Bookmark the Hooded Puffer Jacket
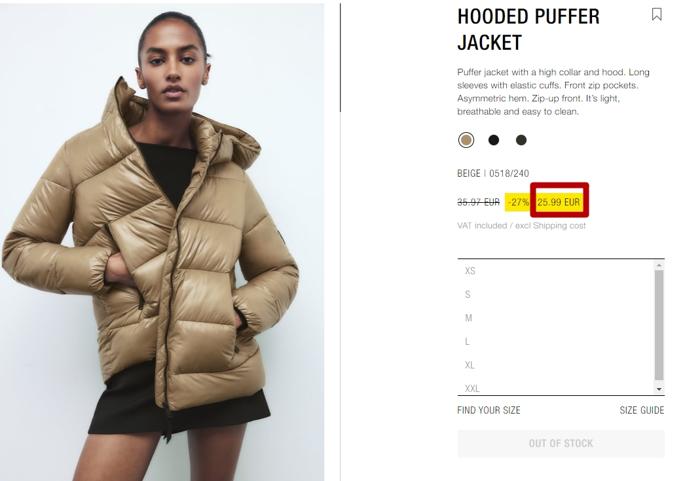 (x=656, y=14)
